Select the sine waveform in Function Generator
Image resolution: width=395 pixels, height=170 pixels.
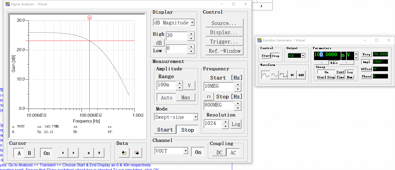pos(266,75)
